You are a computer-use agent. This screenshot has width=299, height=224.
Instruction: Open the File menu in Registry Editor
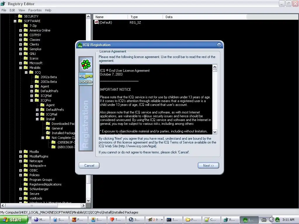tap(4, 10)
